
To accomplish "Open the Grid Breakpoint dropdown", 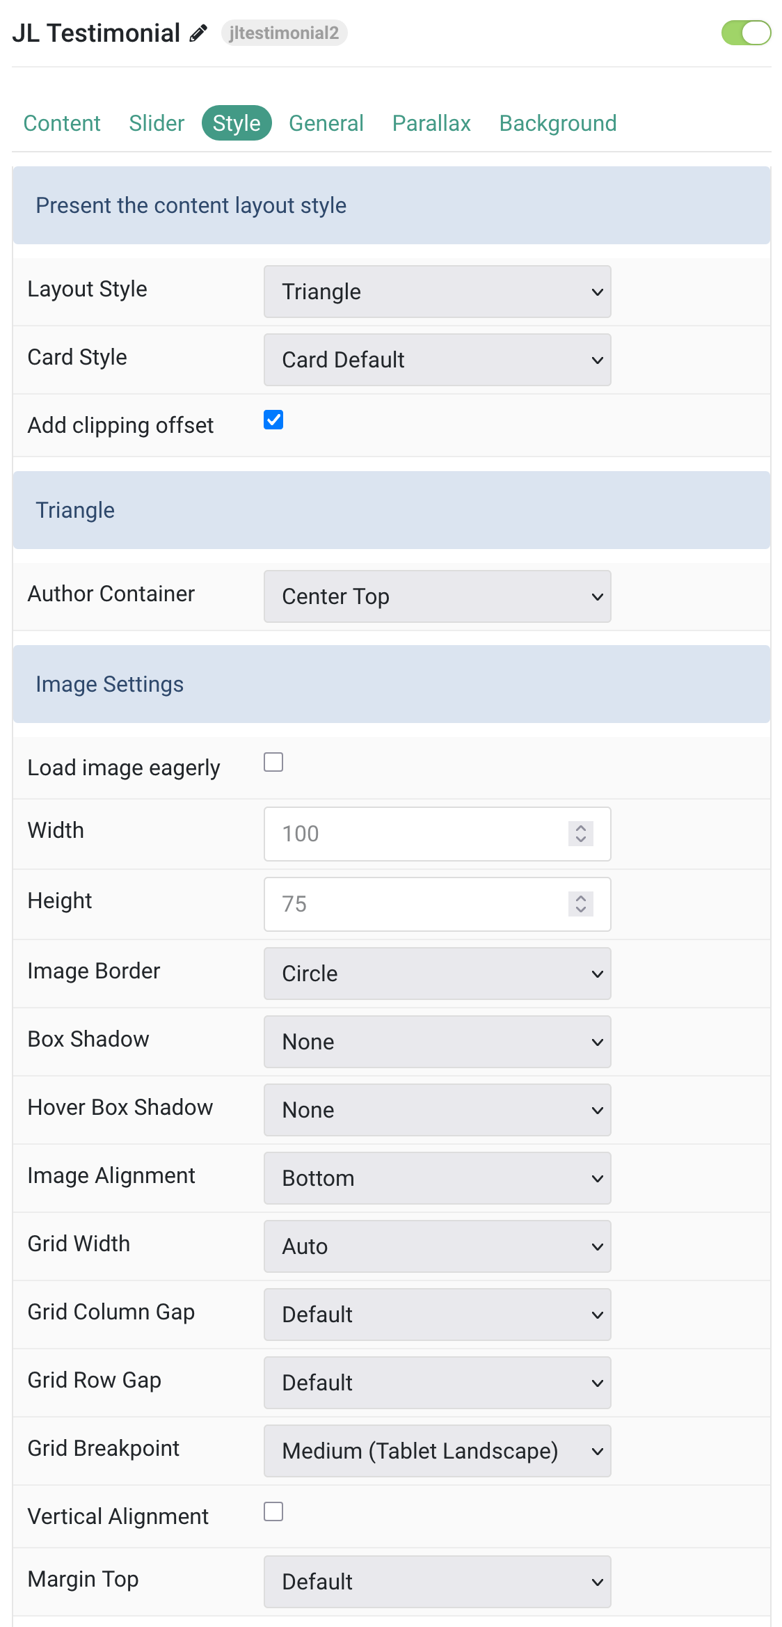I will (x=437, y=1451).
